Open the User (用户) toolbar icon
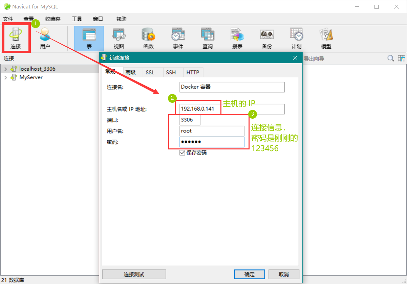The height and width of the screenshot is (284, 407). click(45, 38)
